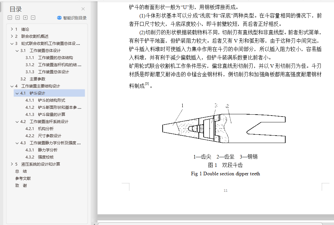This screenshot has width=334, height=225.
Task: Click the caption Fig 1 Double section dipper teeth
Action: [225, 174]
